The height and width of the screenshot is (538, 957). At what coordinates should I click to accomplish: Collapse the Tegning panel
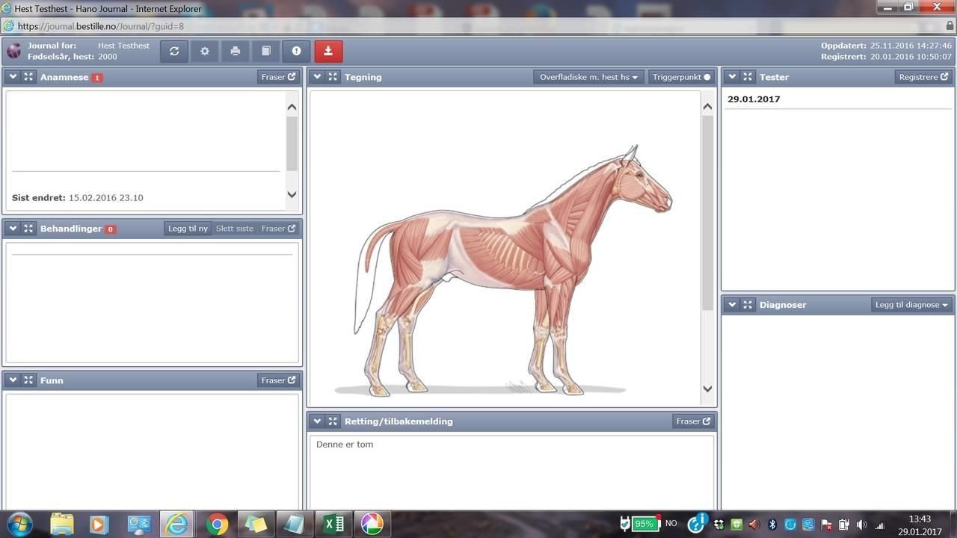(x=317, y=77)
